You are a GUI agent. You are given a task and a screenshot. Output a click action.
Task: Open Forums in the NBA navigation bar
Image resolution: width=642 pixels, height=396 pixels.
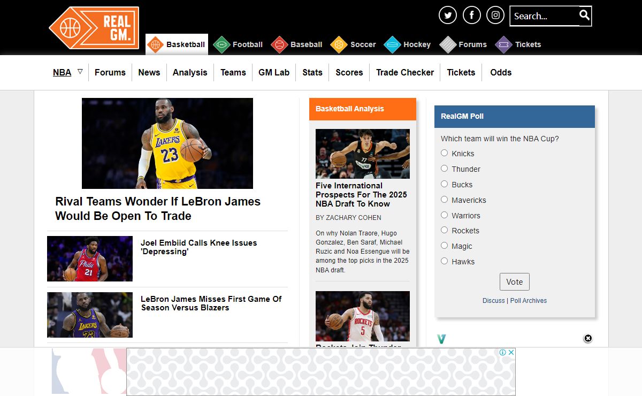[x=110, y=72]
